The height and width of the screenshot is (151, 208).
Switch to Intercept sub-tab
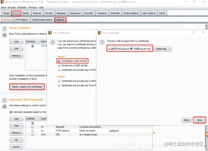pyautogui.click(x=7, y=20)
